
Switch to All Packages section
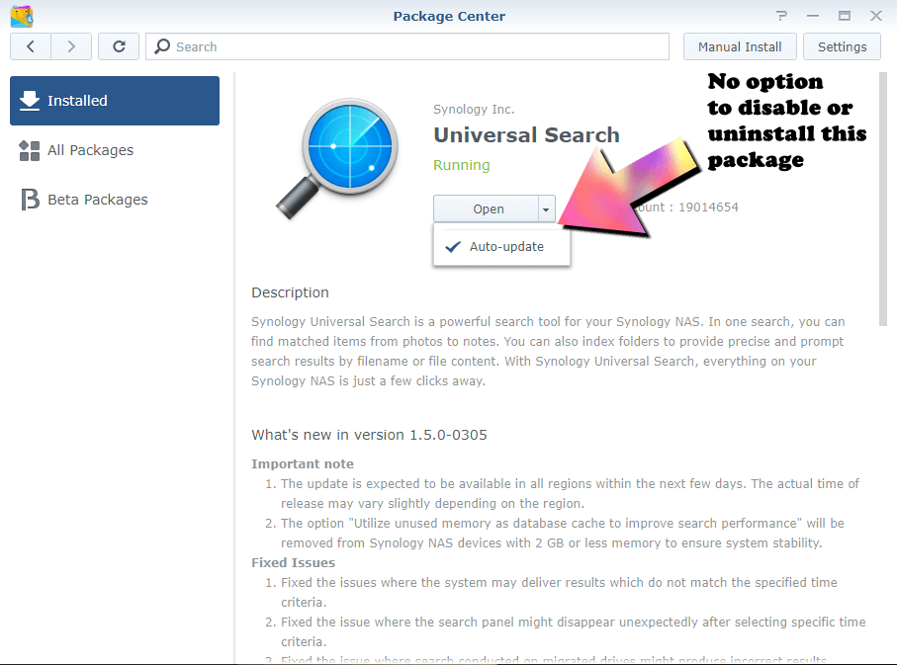click(x=115, y=150)
